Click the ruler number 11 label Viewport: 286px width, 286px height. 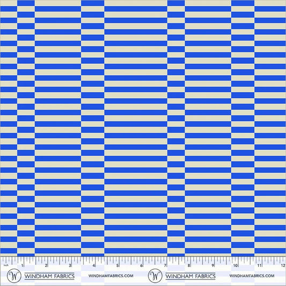(259, 266)
